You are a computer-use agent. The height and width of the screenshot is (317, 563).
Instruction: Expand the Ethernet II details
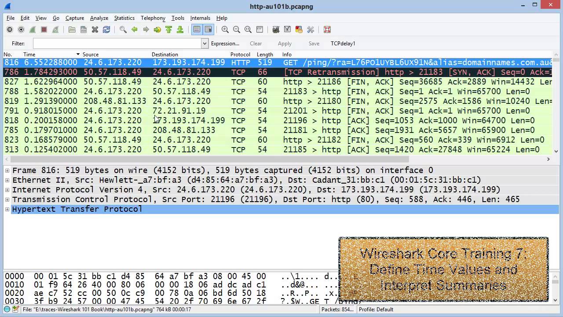[x=7, y=180]
